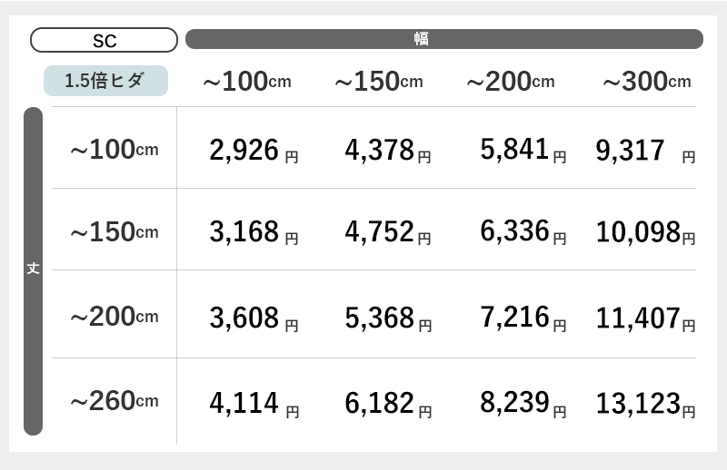Select the 1.5倍ヒダ tag
Screen dimensions: 727x470
click(x=105, y=81)
